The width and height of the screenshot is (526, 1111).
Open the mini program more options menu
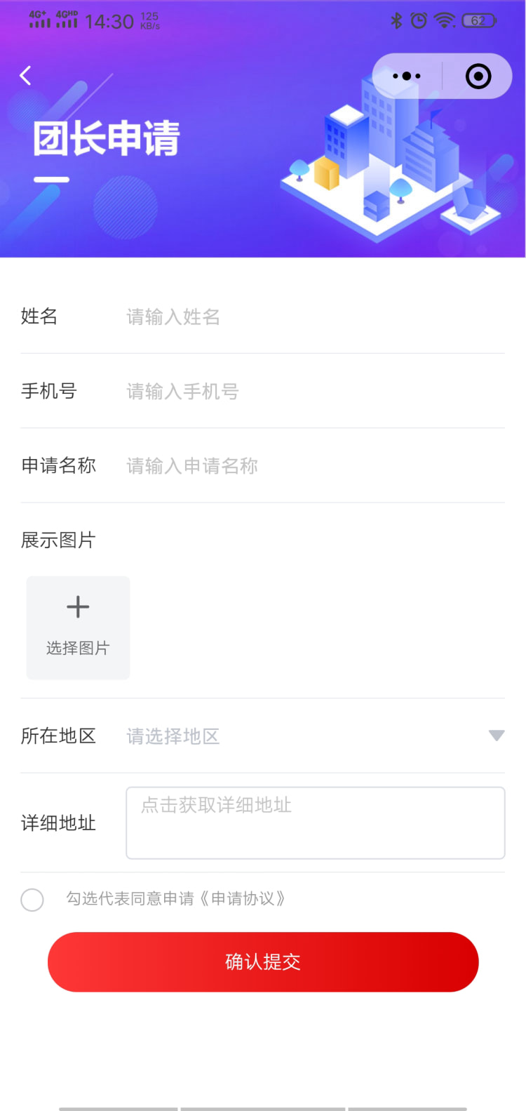coord(407,76)
